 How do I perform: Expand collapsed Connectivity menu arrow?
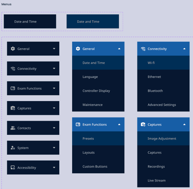[x=54, y=69]
